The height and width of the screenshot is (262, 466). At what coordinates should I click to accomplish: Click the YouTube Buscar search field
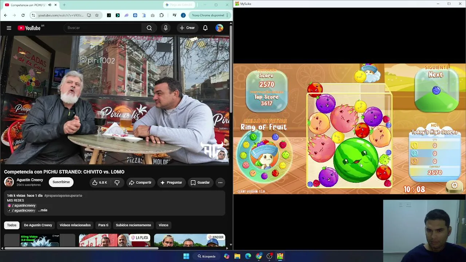click(x=103, y=28)
